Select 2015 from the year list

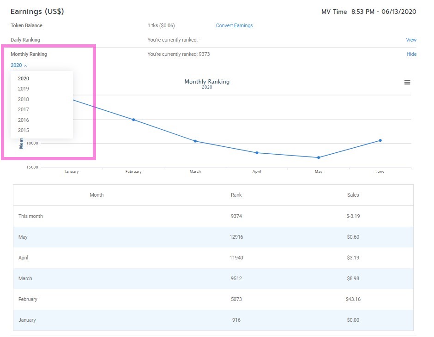(x=24, y=130)
